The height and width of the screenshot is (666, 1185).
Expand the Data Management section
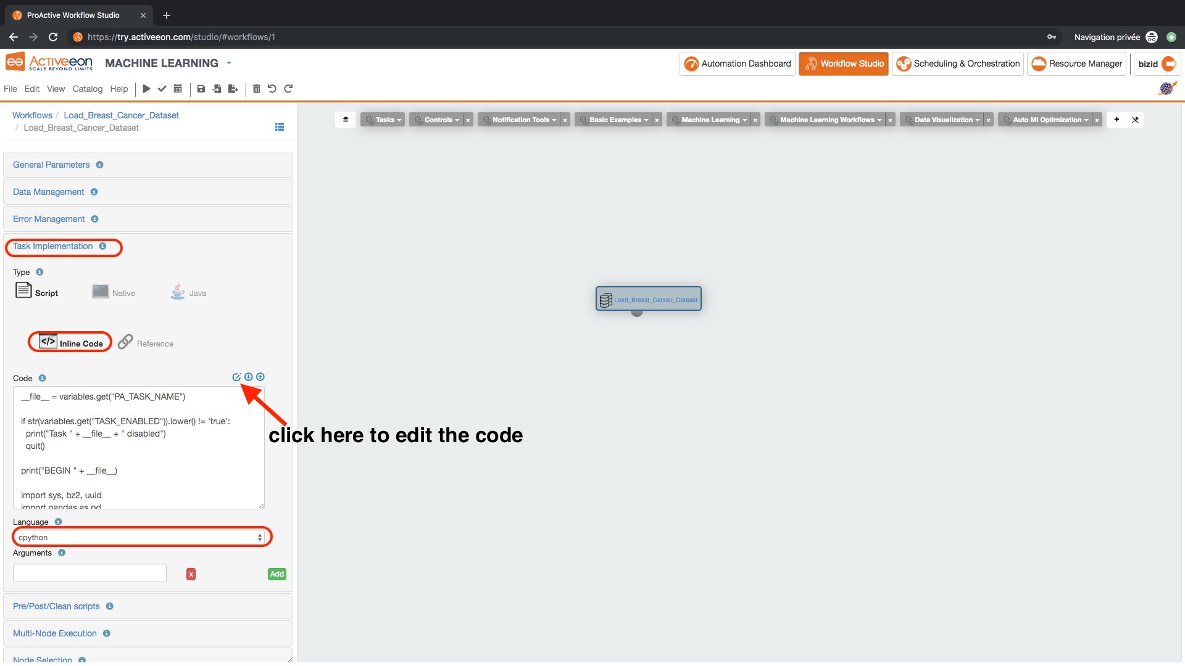(x=48, y=191)
